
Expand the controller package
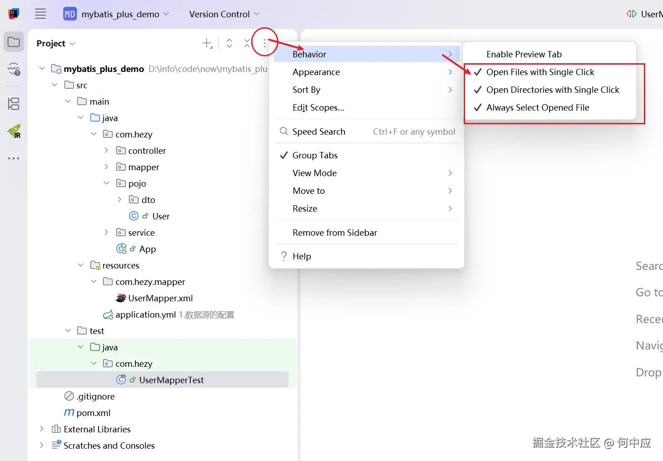106,150
